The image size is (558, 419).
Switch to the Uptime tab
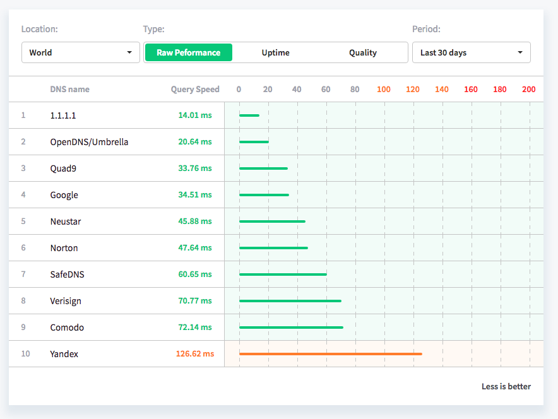click(275, 52)
